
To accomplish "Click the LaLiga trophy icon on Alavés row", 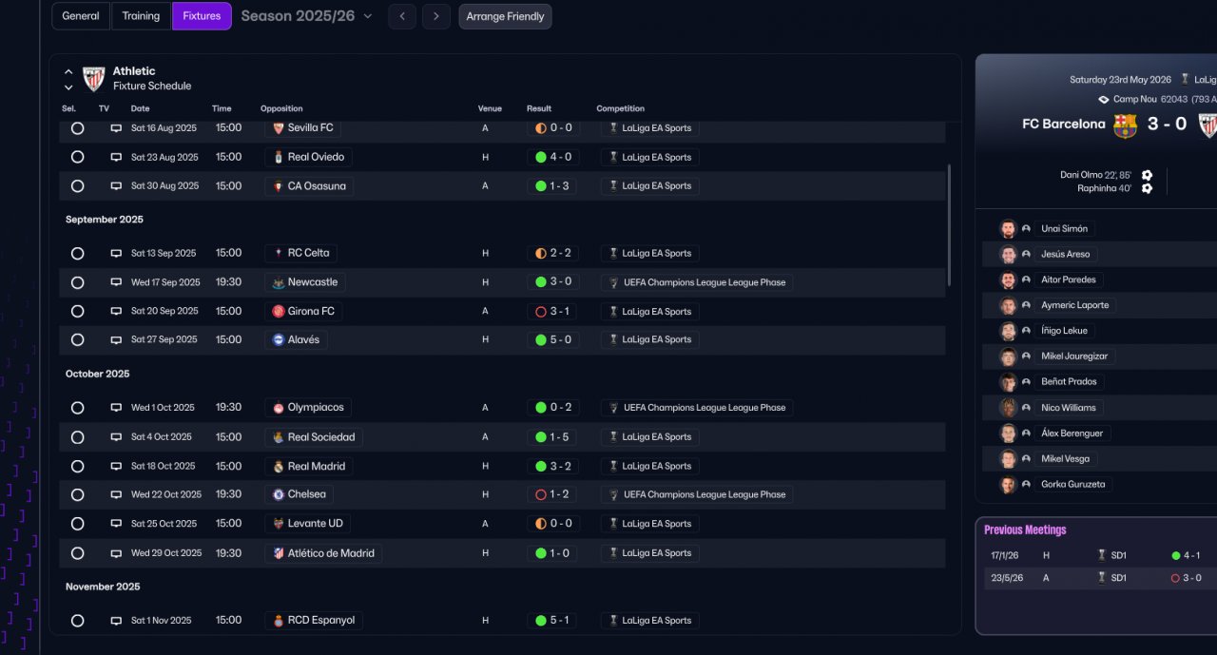I will pyautogui.click(x=613, y=339).
